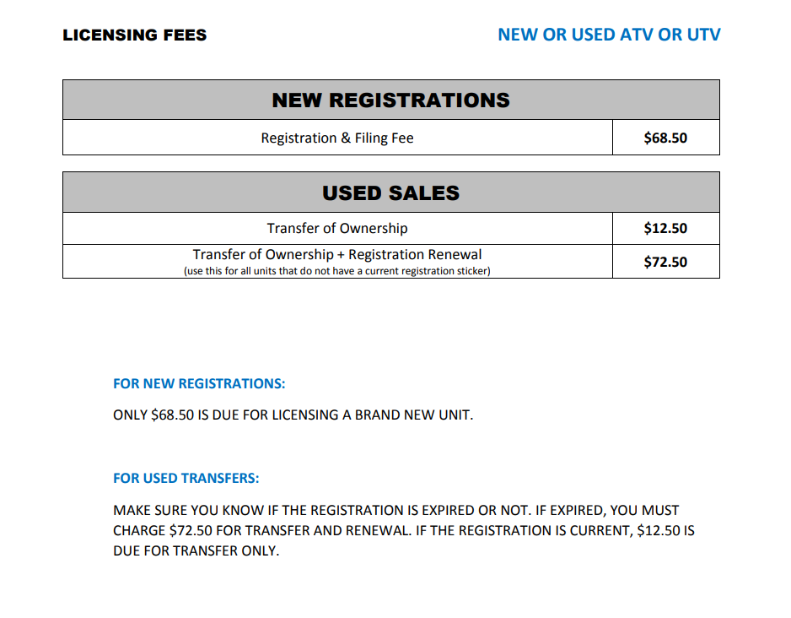
Task: Click "$12.50 IS" in the bottom paragraph
Action: (x=666, y=532)
